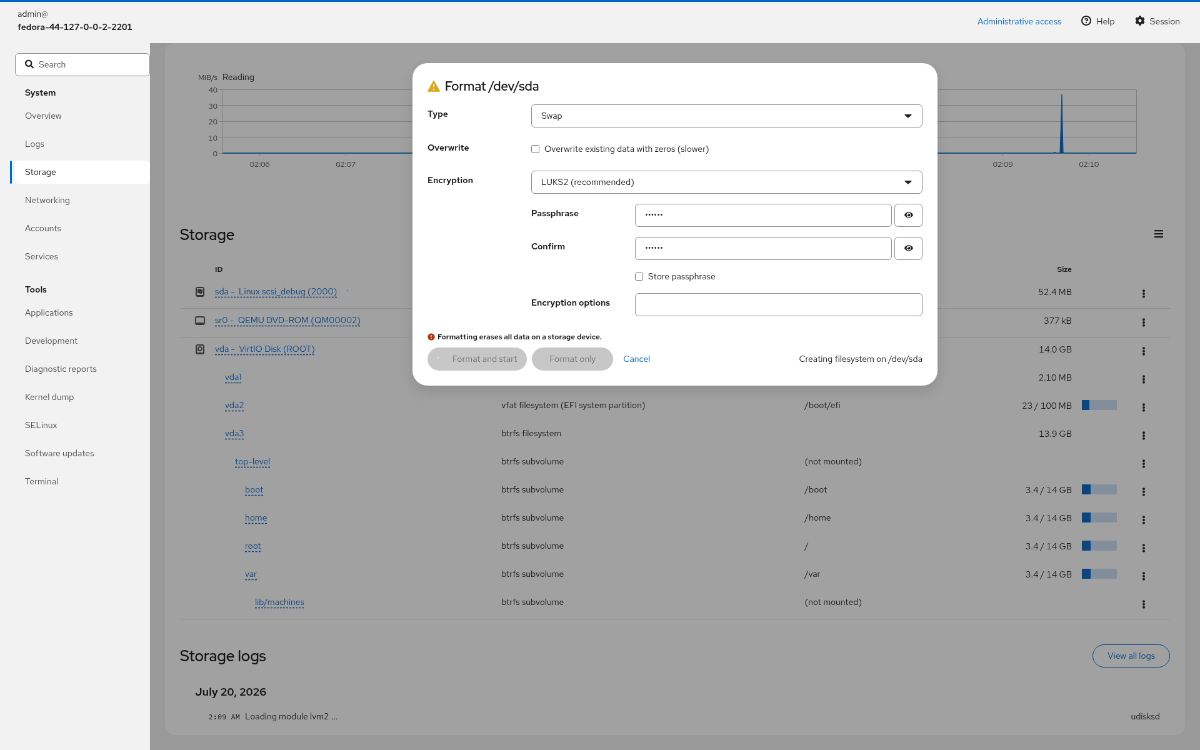Viewport: 1200px width, 750px height.
Task: Show the Passphrase with eye icon
Action: tap(908, 215)
